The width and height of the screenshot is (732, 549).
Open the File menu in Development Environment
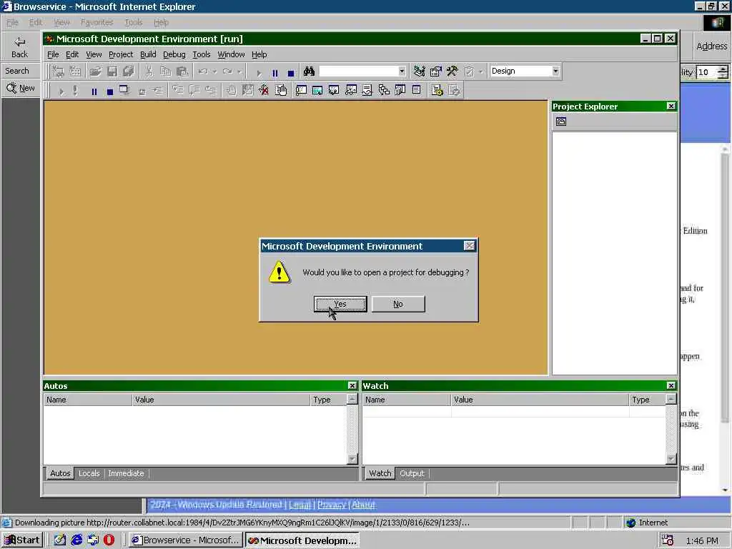pos(53,54)
